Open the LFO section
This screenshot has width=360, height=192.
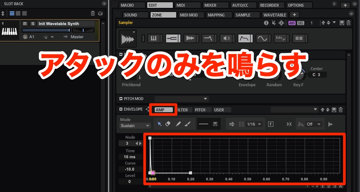click(263, 38)
